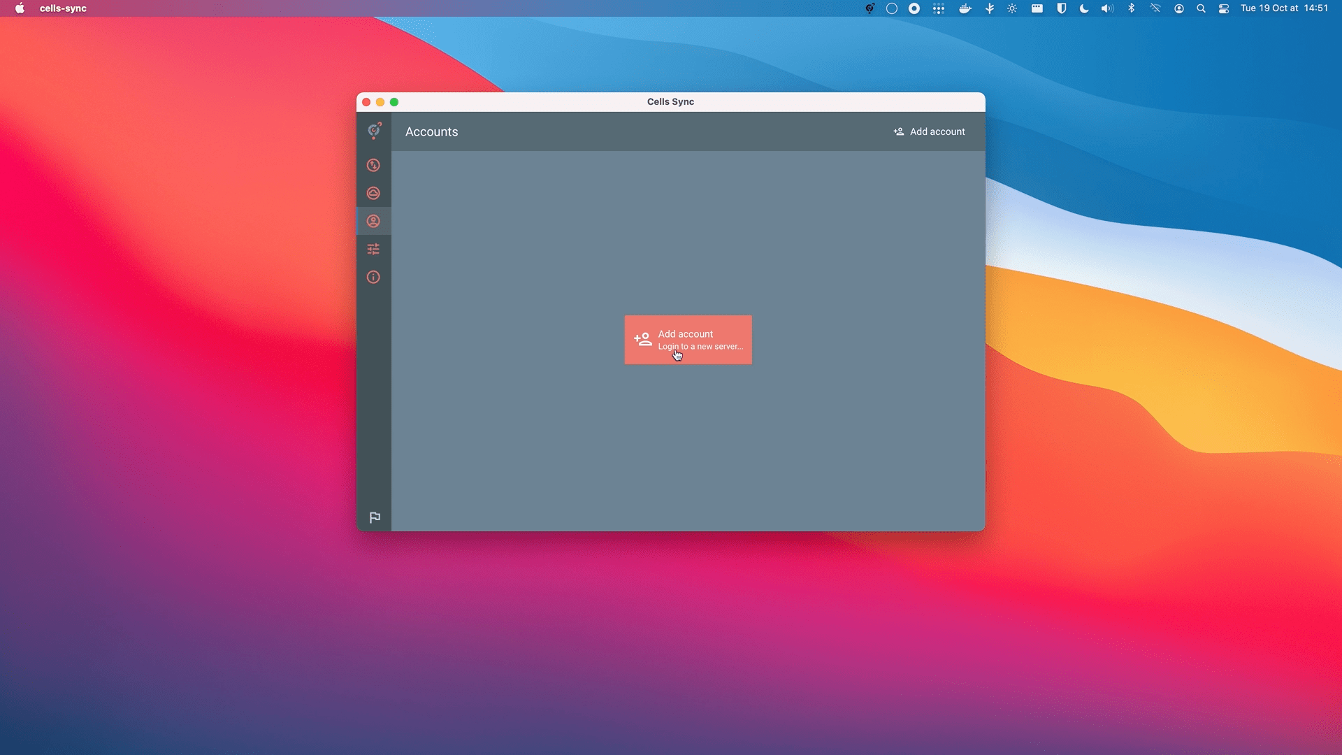Click the filled record circle menu bar icon

[x=914, y=8]
